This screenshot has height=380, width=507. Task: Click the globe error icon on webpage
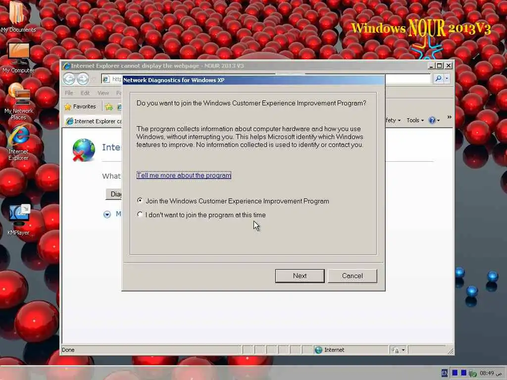[83, 150]
